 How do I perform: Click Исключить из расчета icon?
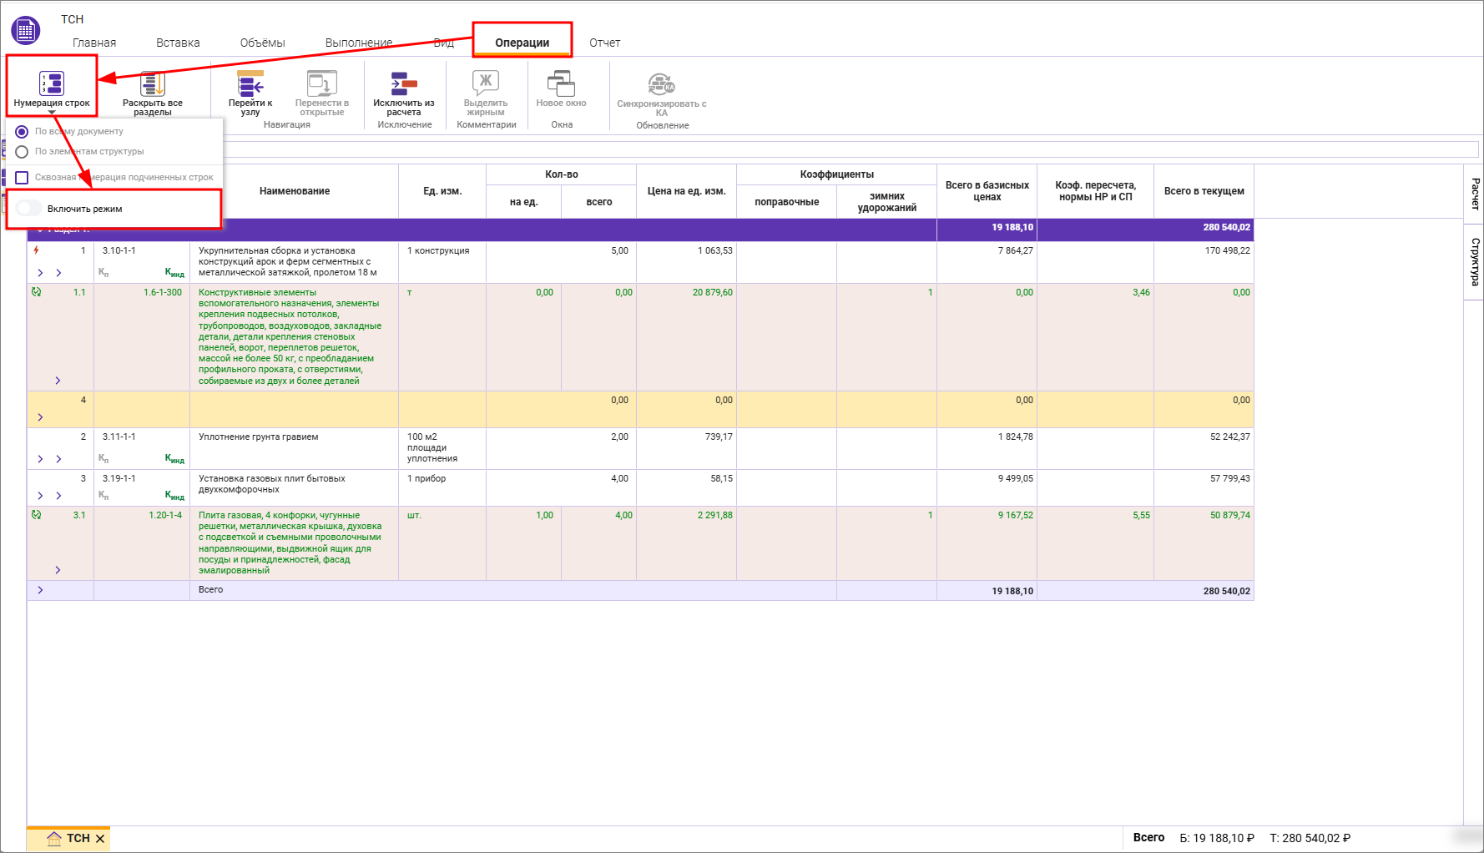pos(404,83)
